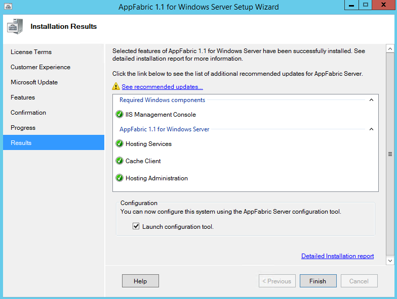The image size is (397, 299).
Task: Click green check icon for IIS Management Console
Action: (x=120, y=114)
